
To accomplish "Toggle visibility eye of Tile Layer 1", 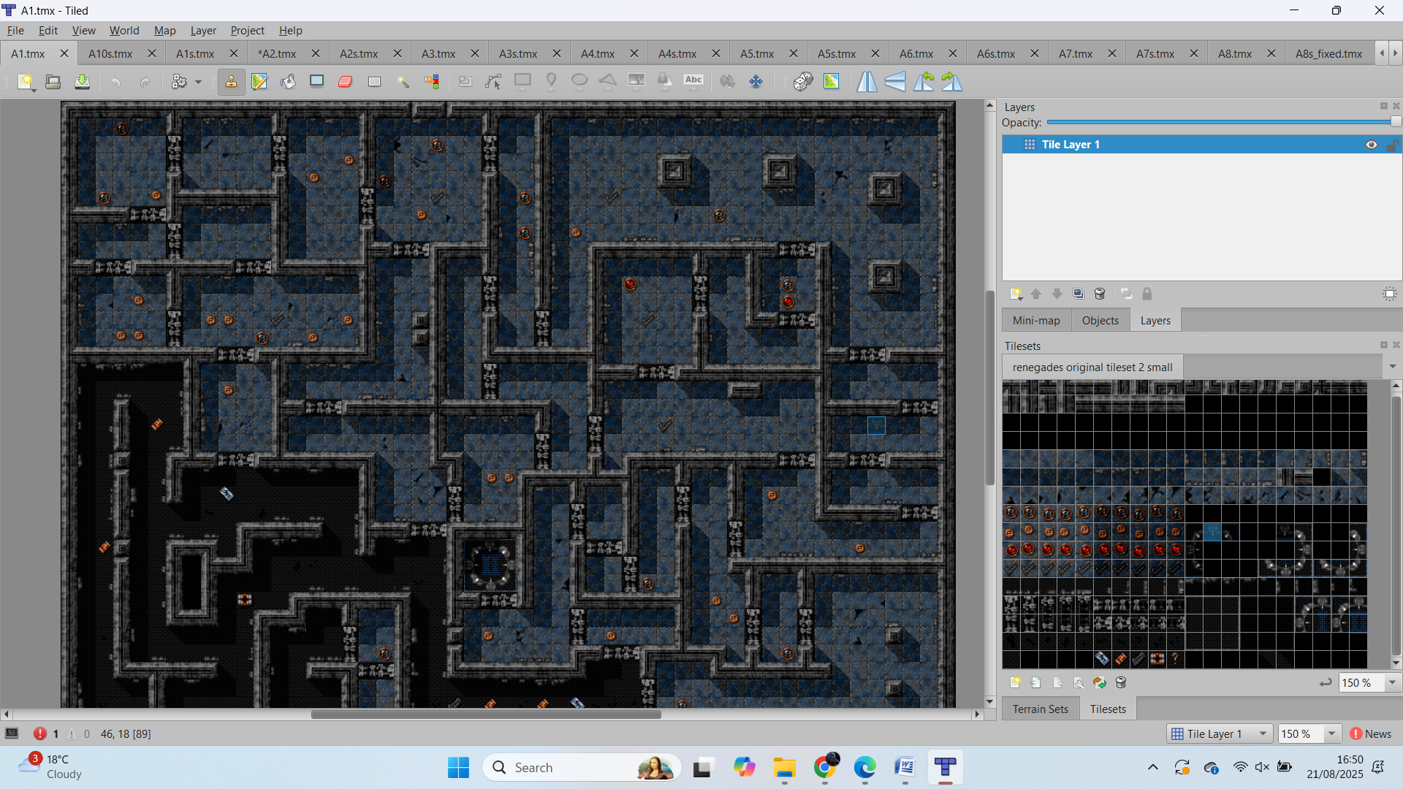I will pyautogui.click(x=1371, y=145).
